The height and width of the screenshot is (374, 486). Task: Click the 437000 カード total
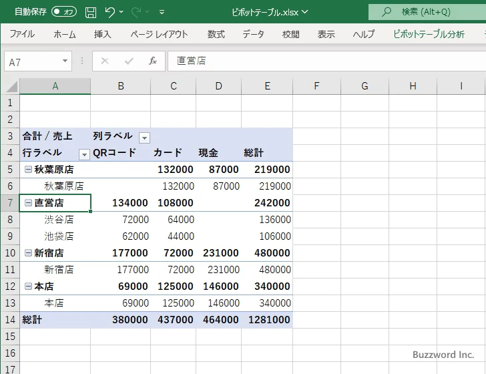point(175,320)
